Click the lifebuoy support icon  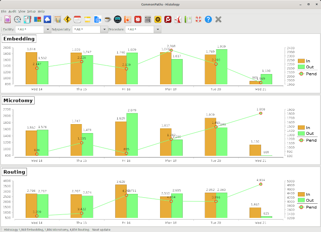[x=198, y=19]
